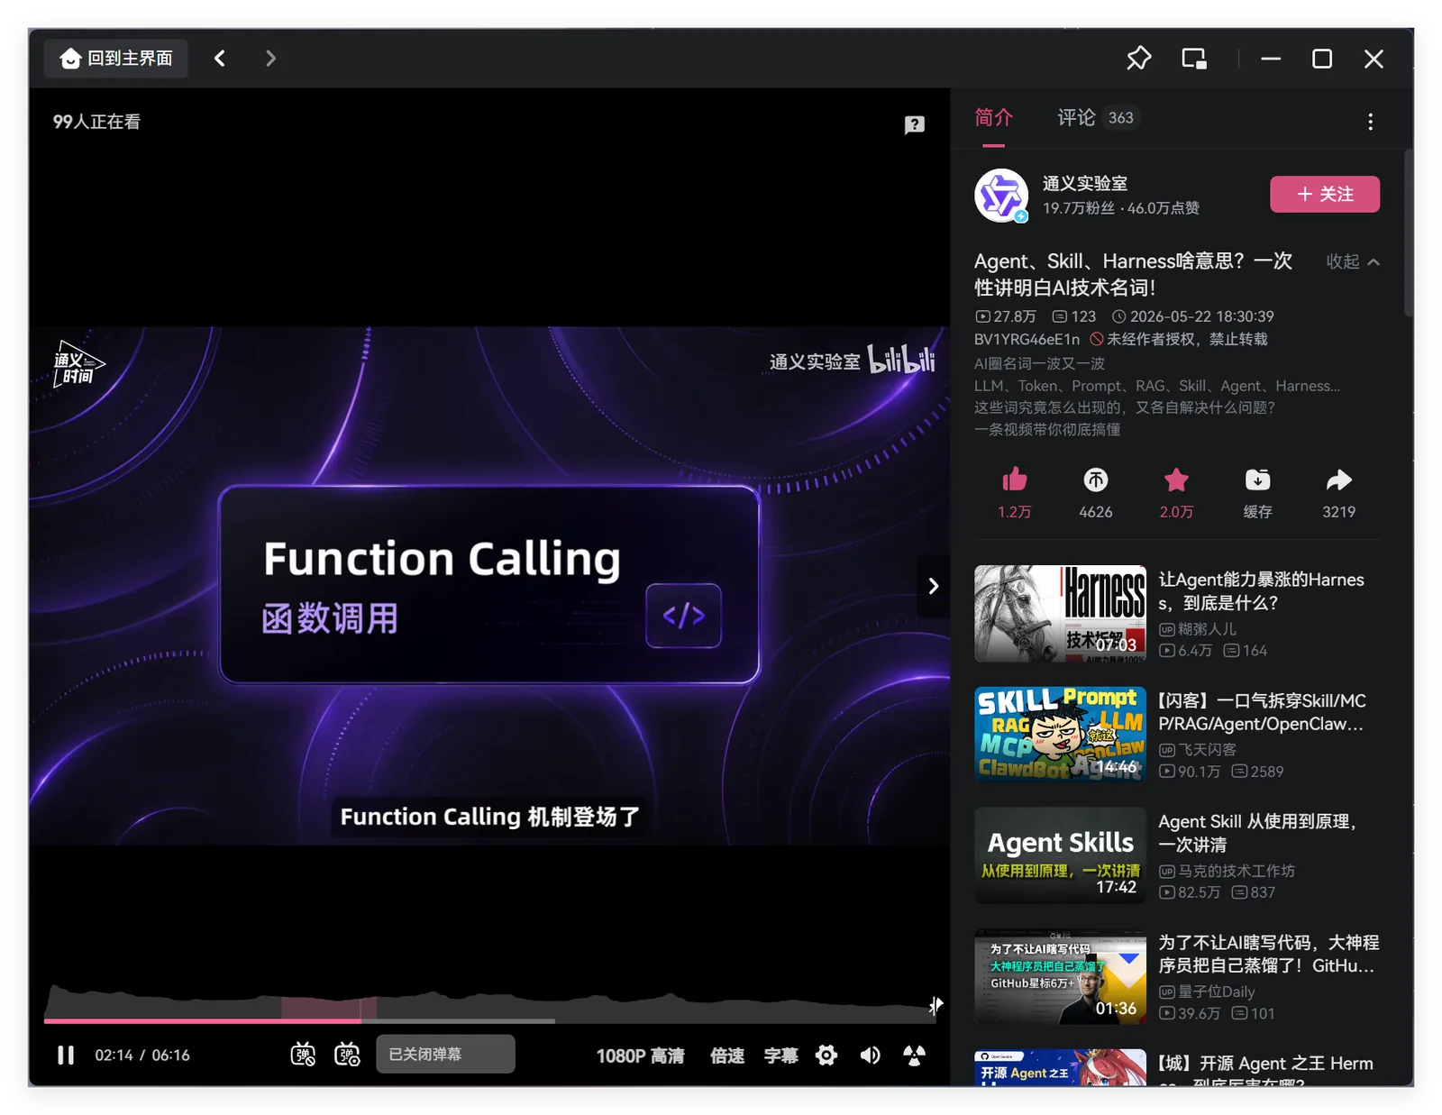The height and width of the screenshot is (1115, 1442).
Task: Click the video ID BV1YRG46eE1n
Action: point(1027,339)
